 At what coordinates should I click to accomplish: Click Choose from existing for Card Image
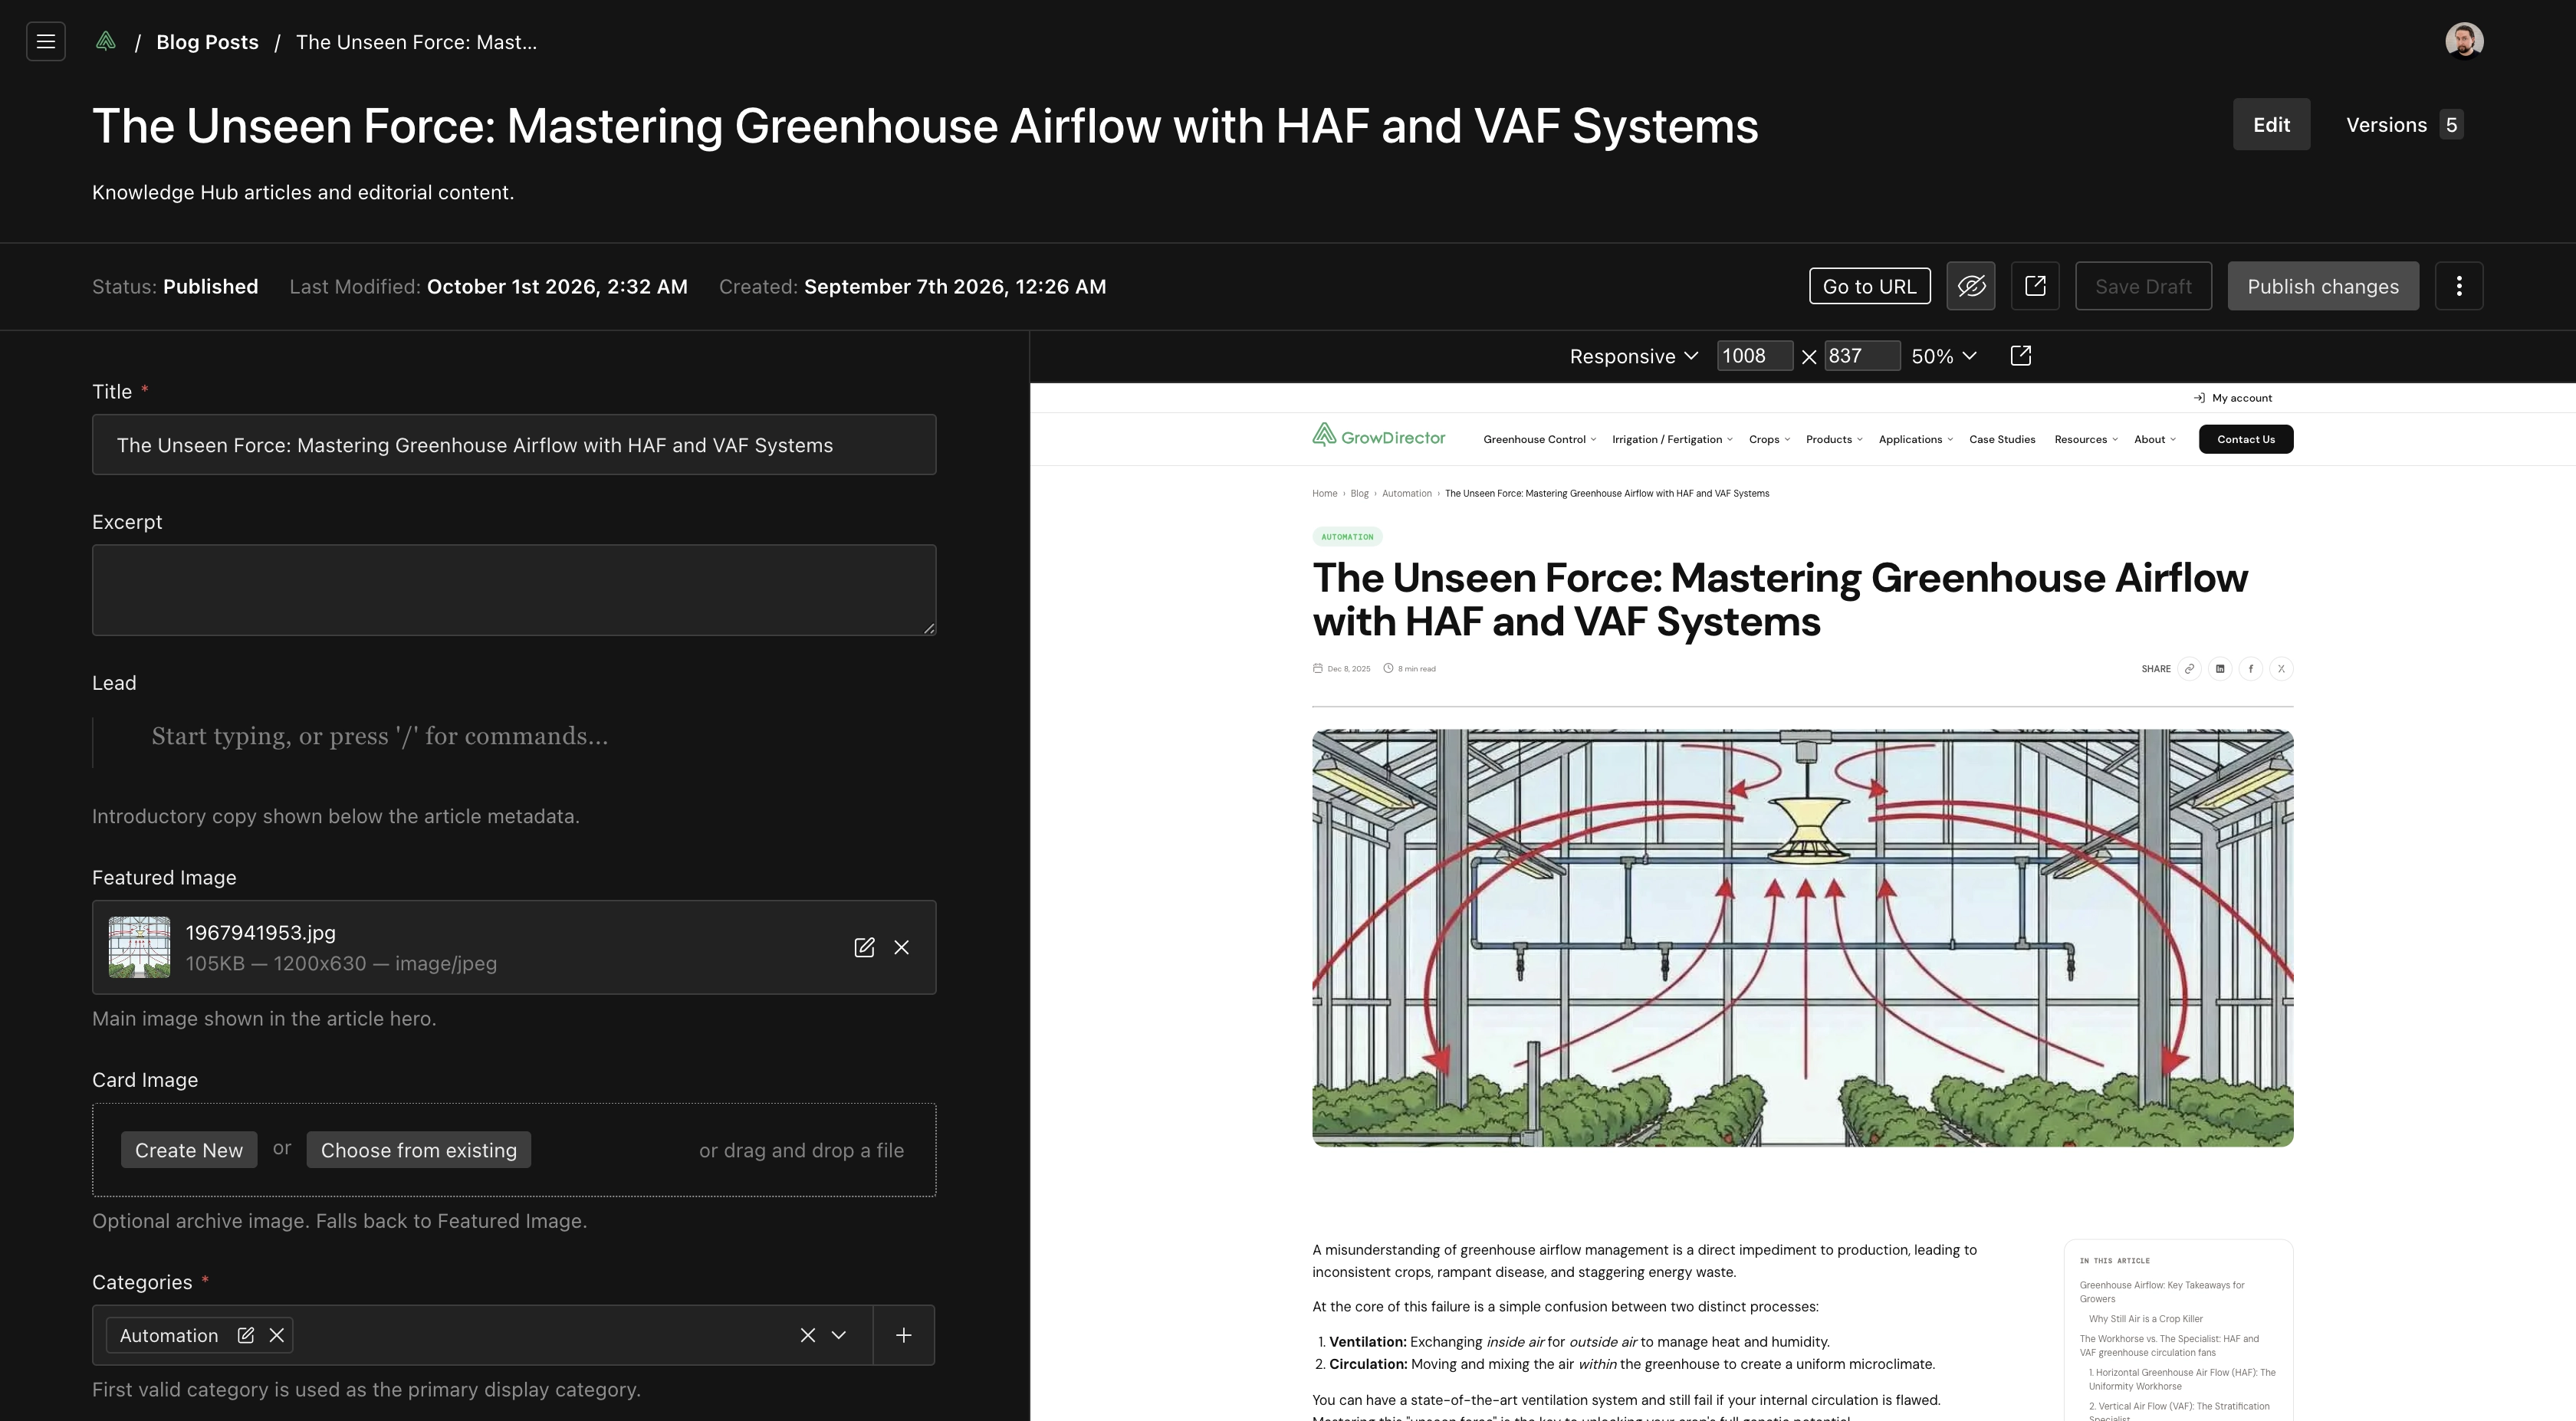click(419, 1150)
